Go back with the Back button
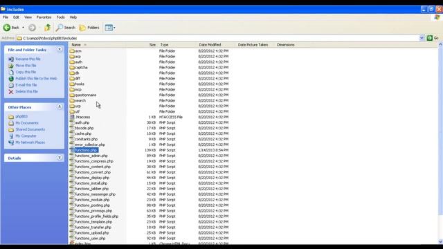 click(11, 28)
